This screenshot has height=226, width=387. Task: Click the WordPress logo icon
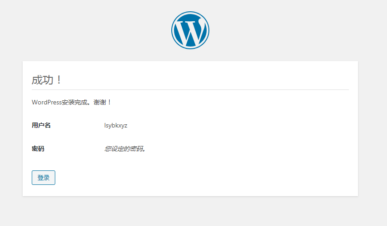(x=190, y=30)
